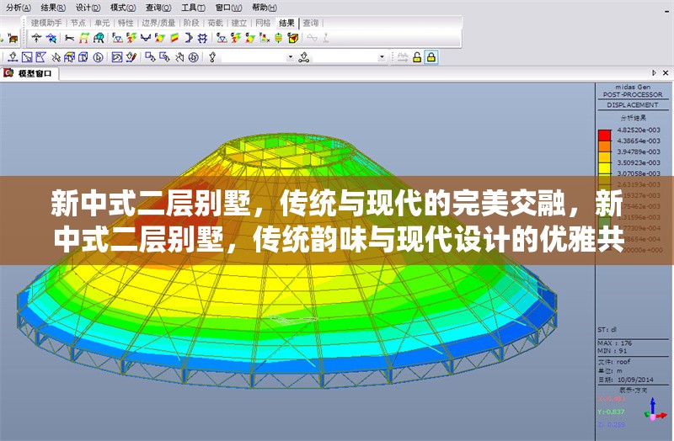Switch to the 节点 ribbon tab

(78, 23)
